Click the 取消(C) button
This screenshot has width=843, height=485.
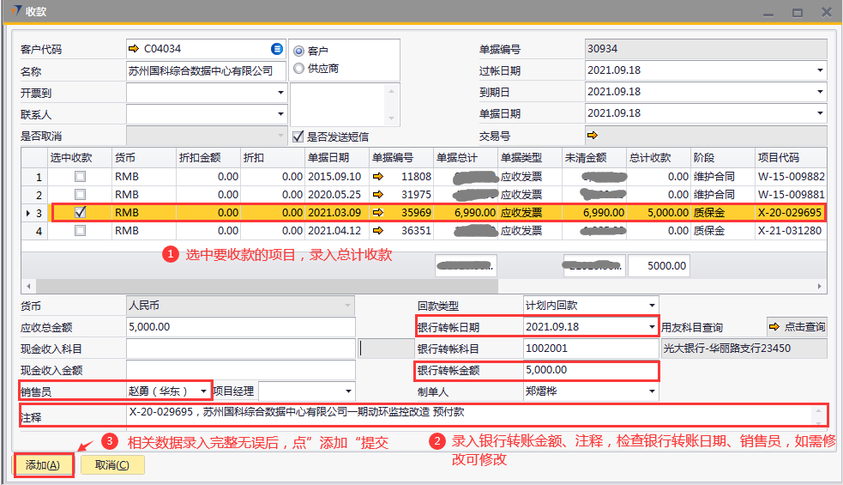pyautogui.click(x=112, y=465)
